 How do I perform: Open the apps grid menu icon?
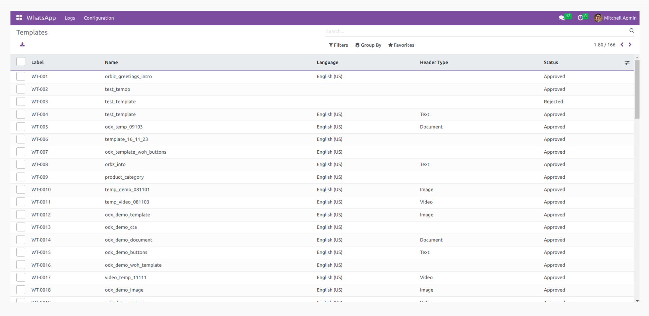(x=19, y=18)
